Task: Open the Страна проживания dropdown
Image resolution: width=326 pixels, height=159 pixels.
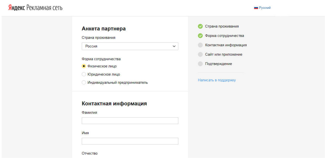Action: click(130, 46)
